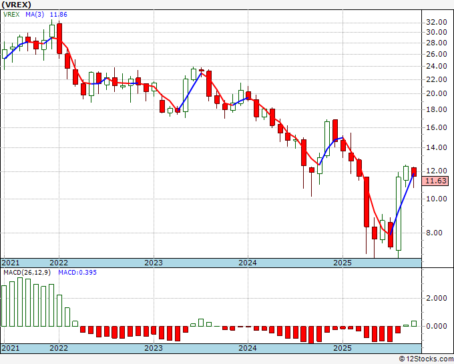Click the VREX legend label
454x364 pixels.
point(11,15)
